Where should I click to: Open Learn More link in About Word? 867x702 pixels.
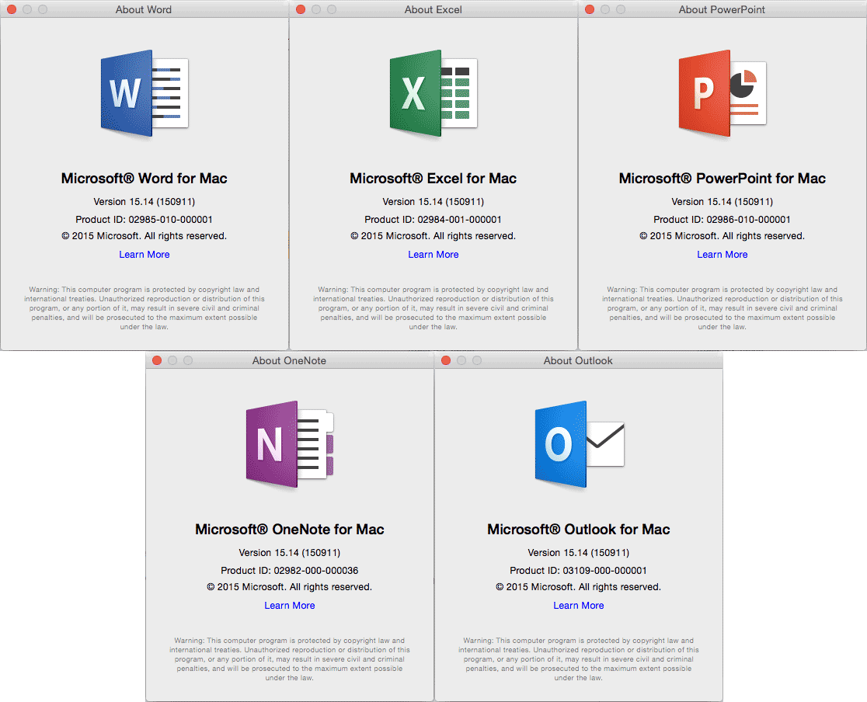pyautogui.click(x=144, y=254)
